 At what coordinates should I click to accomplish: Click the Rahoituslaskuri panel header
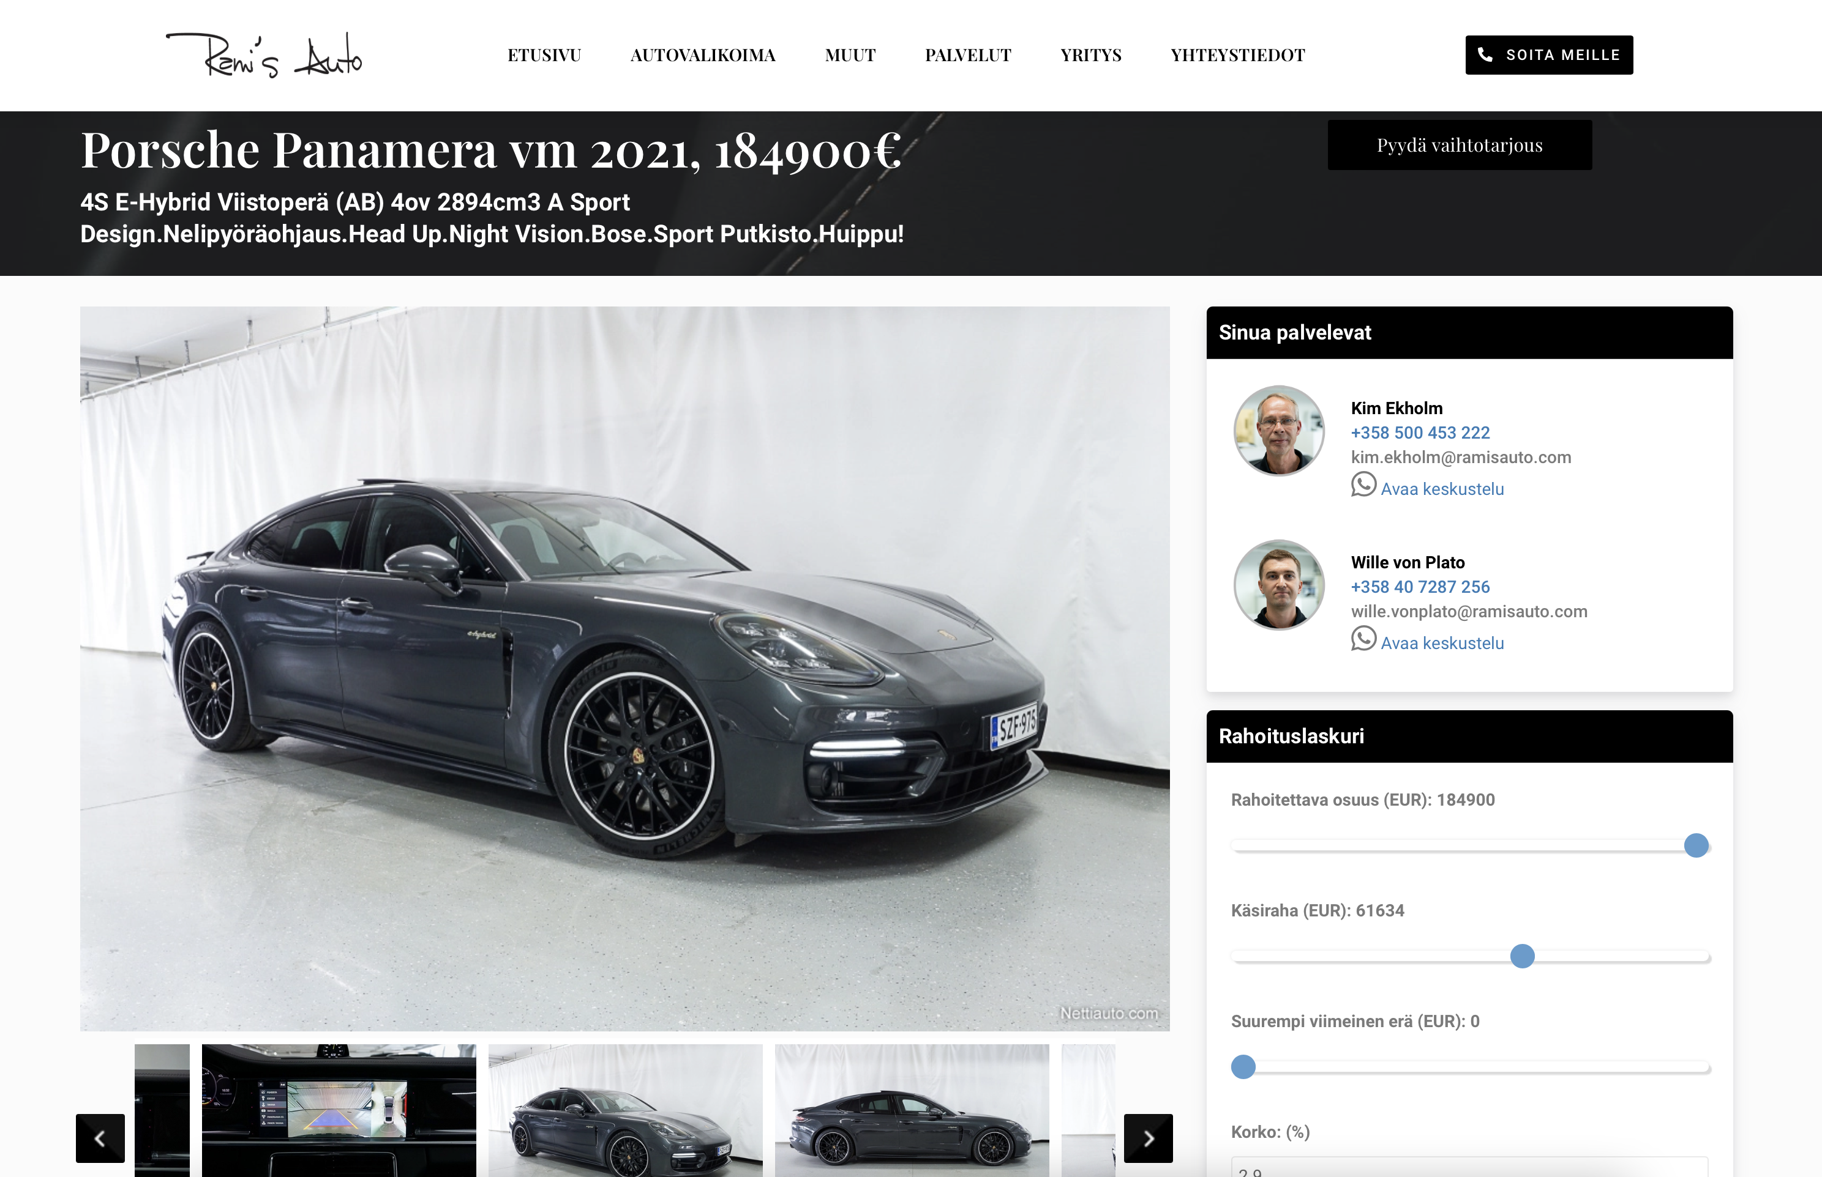click(x=1469, y=736)
